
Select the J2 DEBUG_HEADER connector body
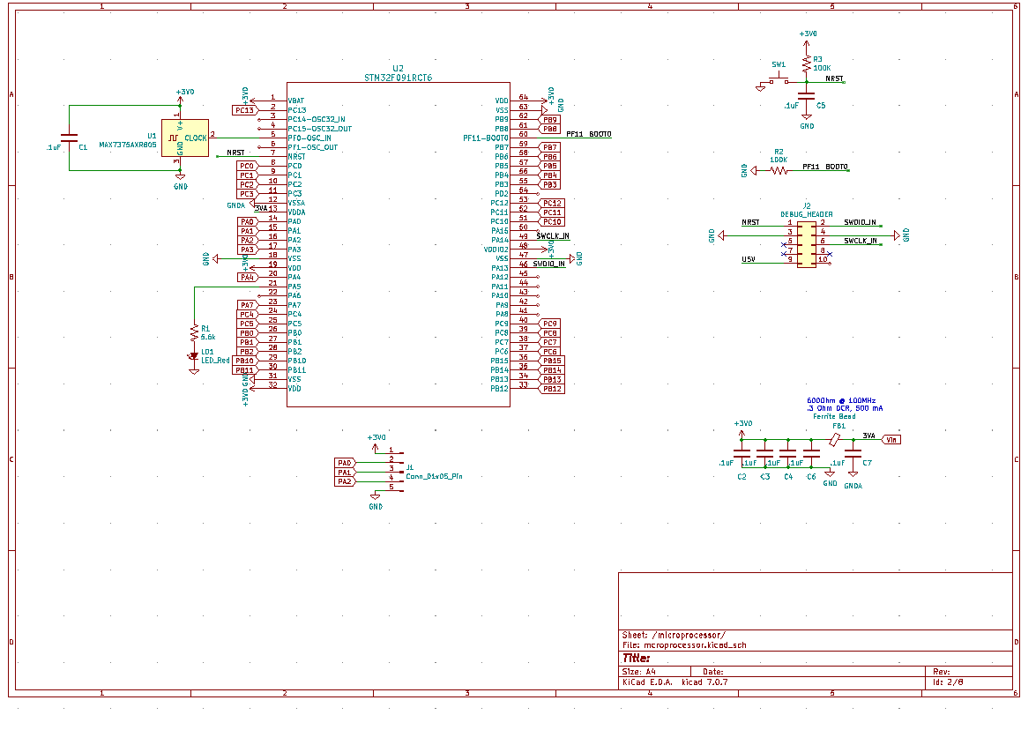(807, 244)
